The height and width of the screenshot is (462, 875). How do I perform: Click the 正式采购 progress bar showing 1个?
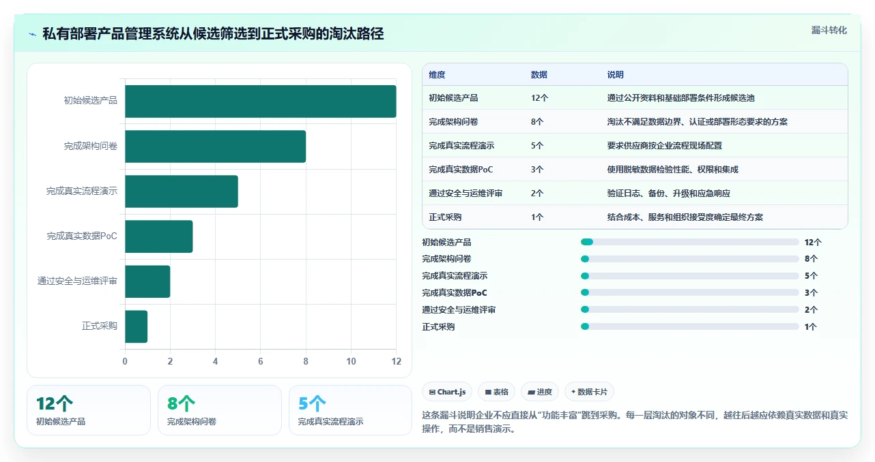pos(689,326)
